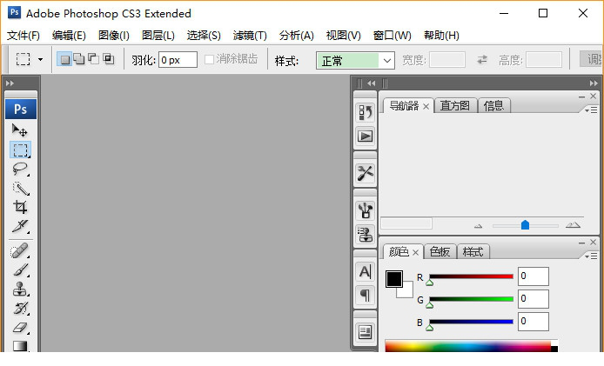This screenshot has width=604, height=366.
Task: Select the History Brush tool
Action: (x=20, y=309)
